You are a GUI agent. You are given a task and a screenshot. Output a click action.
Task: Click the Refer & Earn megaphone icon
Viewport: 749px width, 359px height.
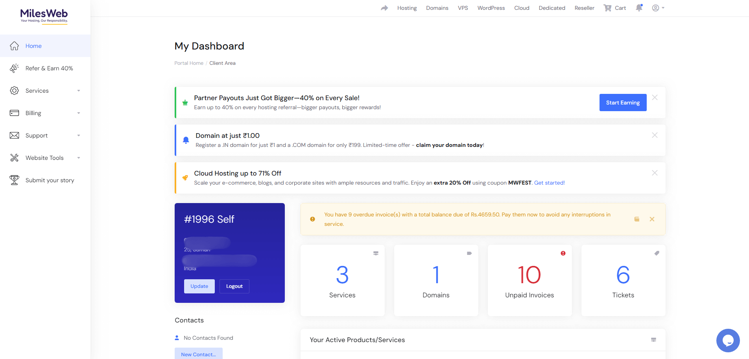coord(15,68)
